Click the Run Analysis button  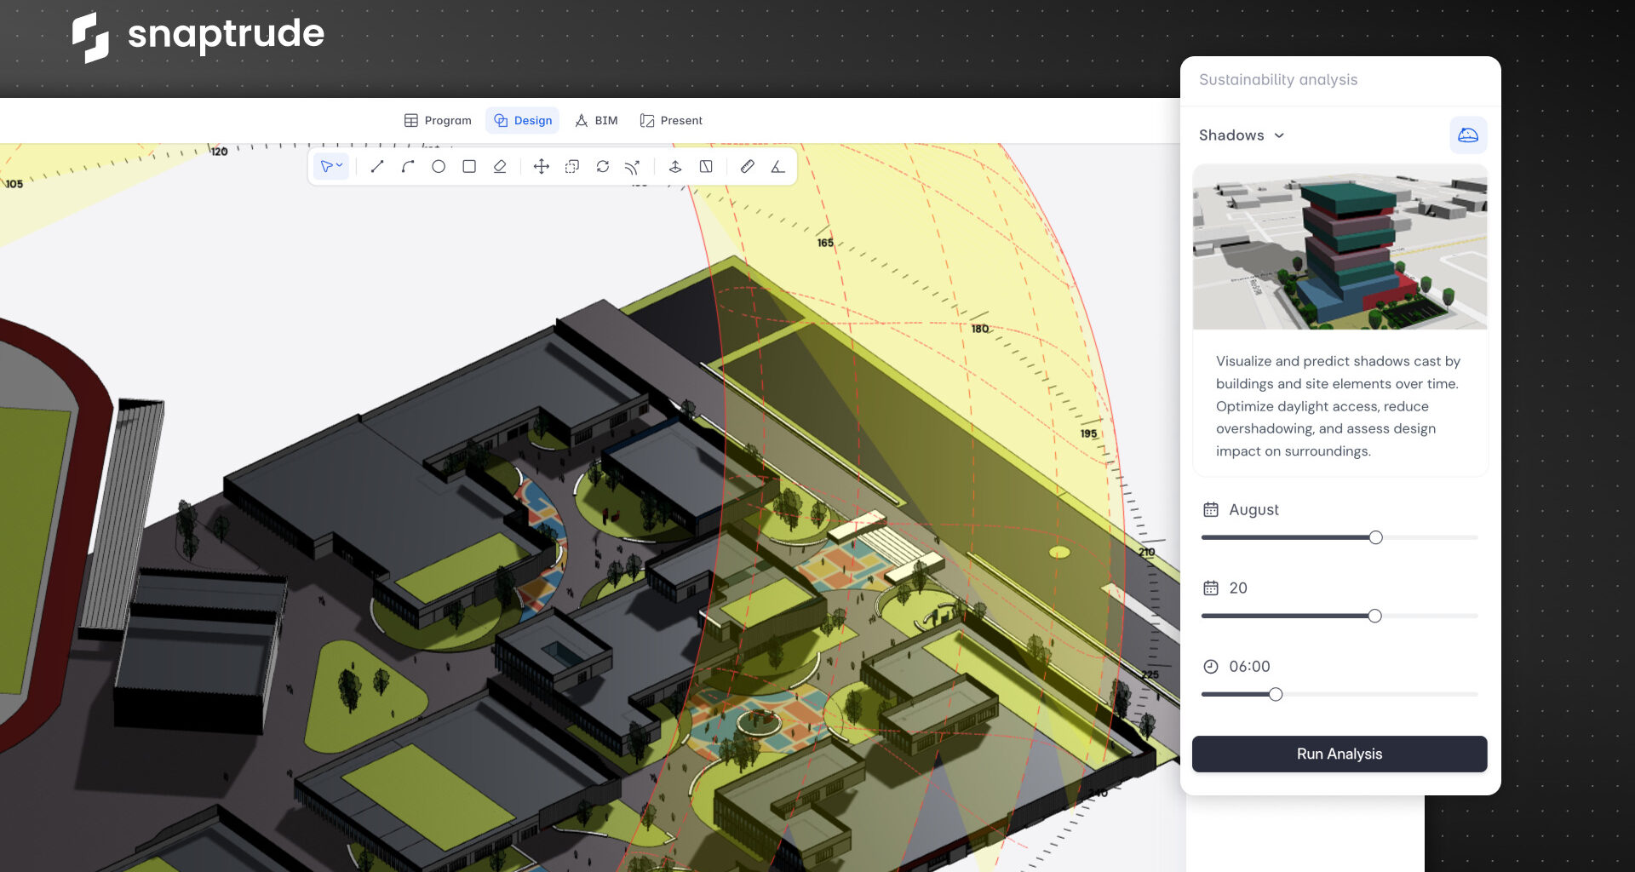coord(1339,754)
